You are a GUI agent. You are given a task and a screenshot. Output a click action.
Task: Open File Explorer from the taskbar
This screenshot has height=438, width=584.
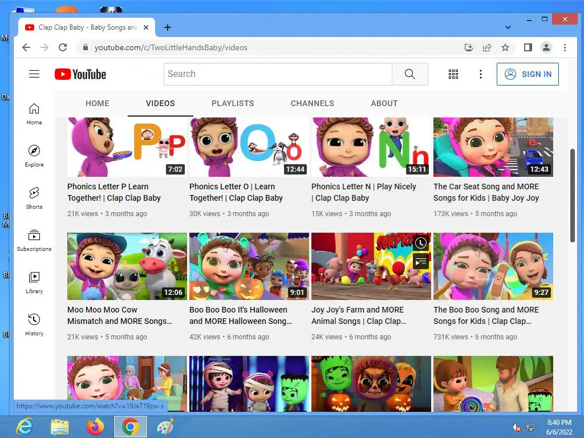point(59,427)
